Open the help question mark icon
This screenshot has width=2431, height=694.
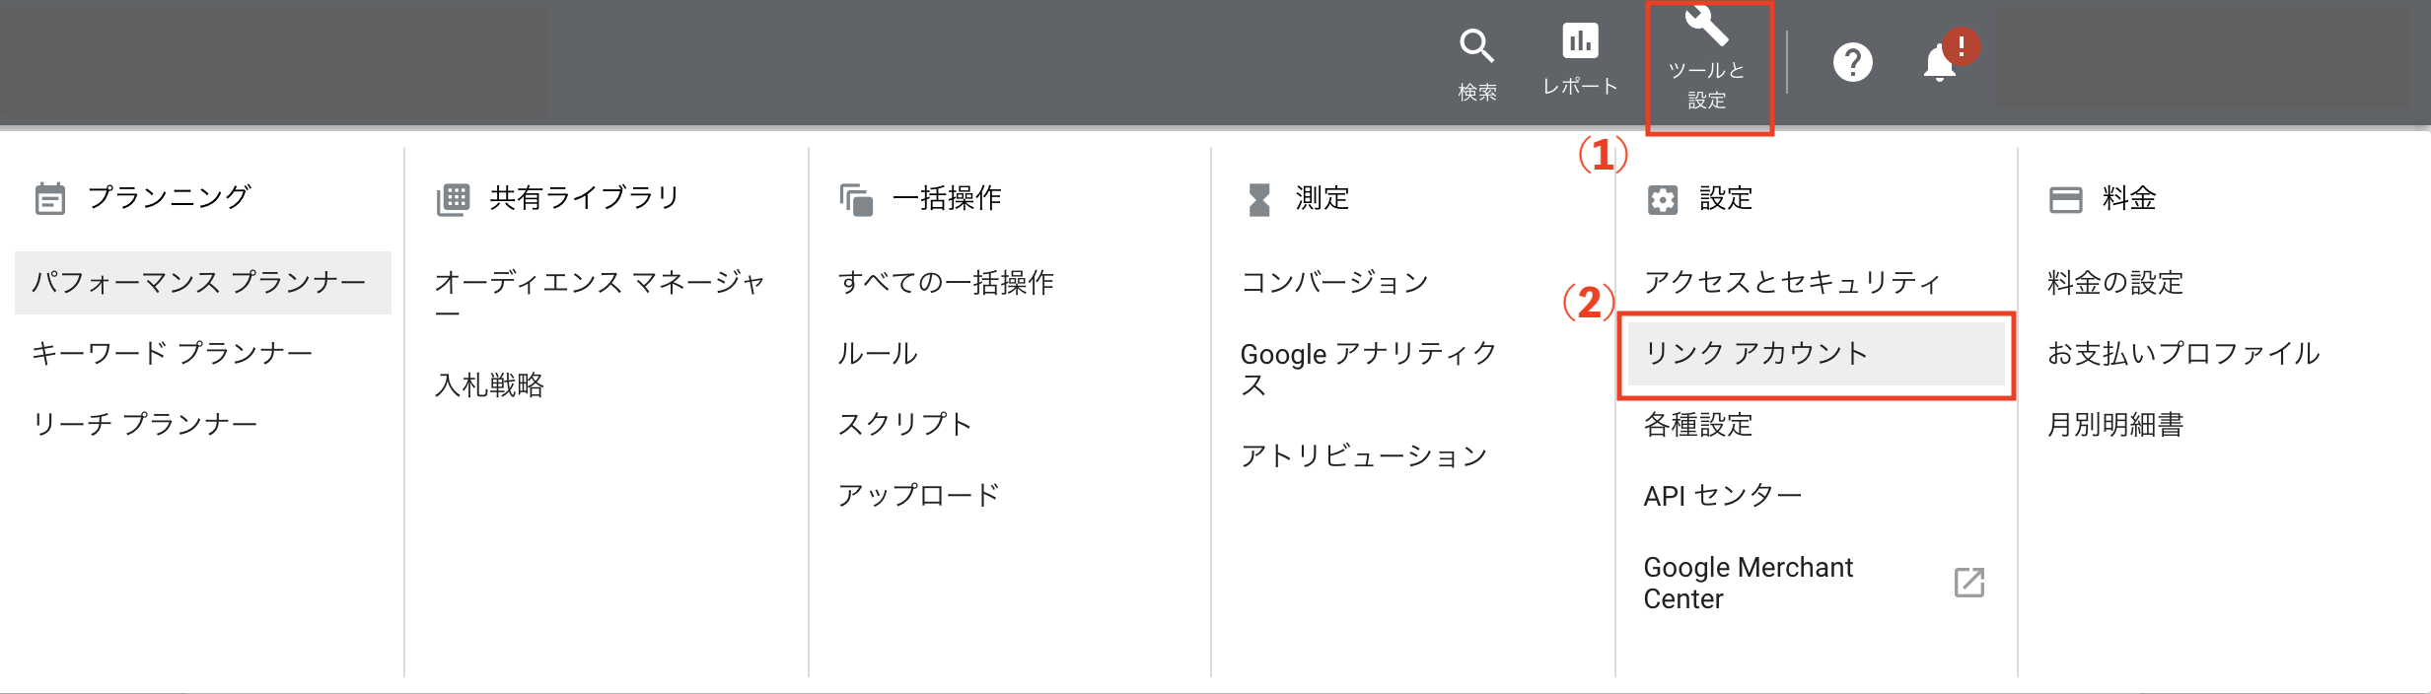pos(1853,61)
